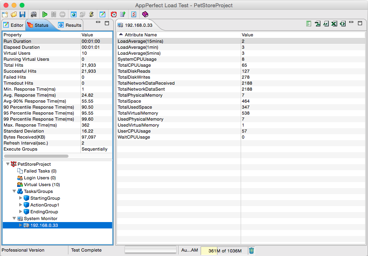Screen dimensions: 368x256
Task: Export monitor data to XML icon
Action: [x=343, y=24]
